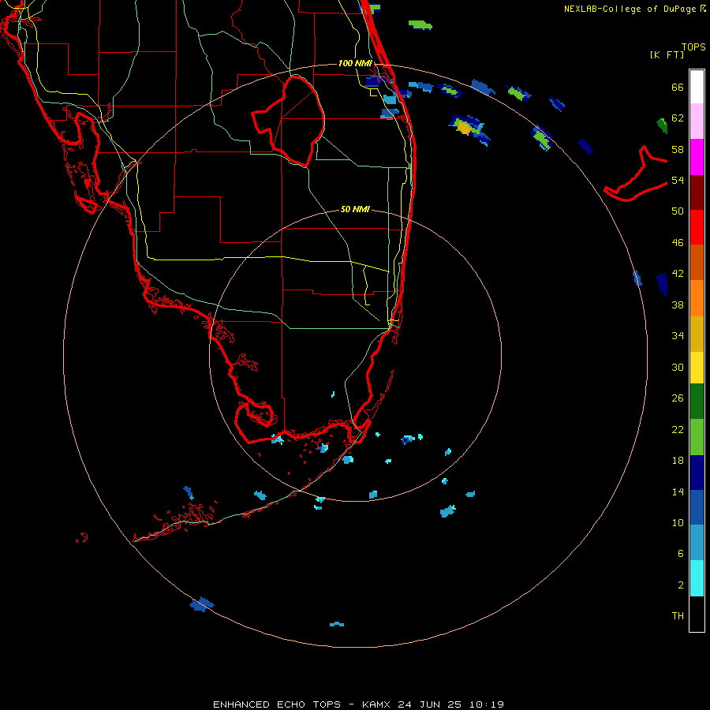Click the dark green legend color band
Image resolution: width=710 pixels, height=710 pixels.
click(x=697, y=402)
